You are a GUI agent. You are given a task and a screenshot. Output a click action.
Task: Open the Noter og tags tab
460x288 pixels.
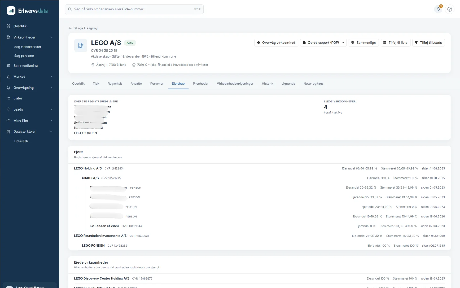(313, 84)
